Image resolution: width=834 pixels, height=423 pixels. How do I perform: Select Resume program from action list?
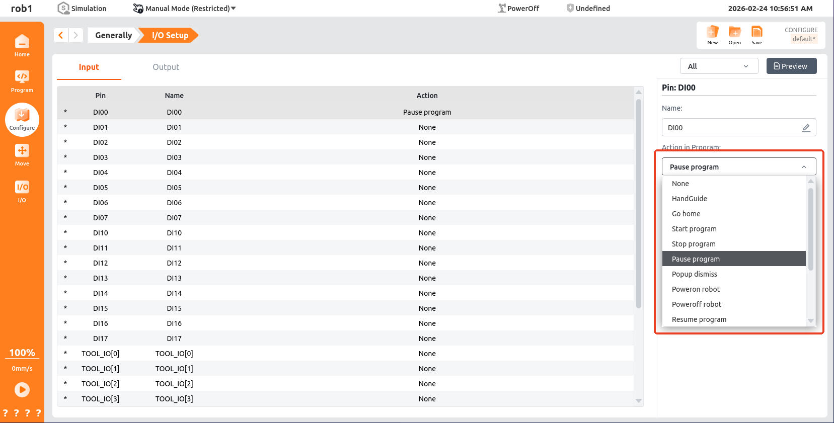pyautogui.click(x=699, y=319)
